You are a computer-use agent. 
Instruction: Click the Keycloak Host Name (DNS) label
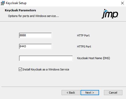pos(93,58)
